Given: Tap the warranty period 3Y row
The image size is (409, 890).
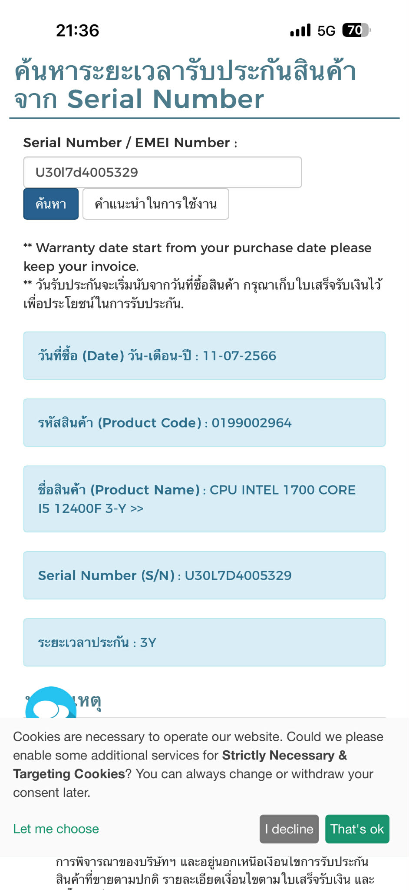Looking at the screenshot, I should [x=204, y=642].
